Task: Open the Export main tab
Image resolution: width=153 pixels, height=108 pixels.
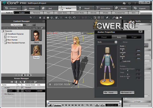Action: 141,8
